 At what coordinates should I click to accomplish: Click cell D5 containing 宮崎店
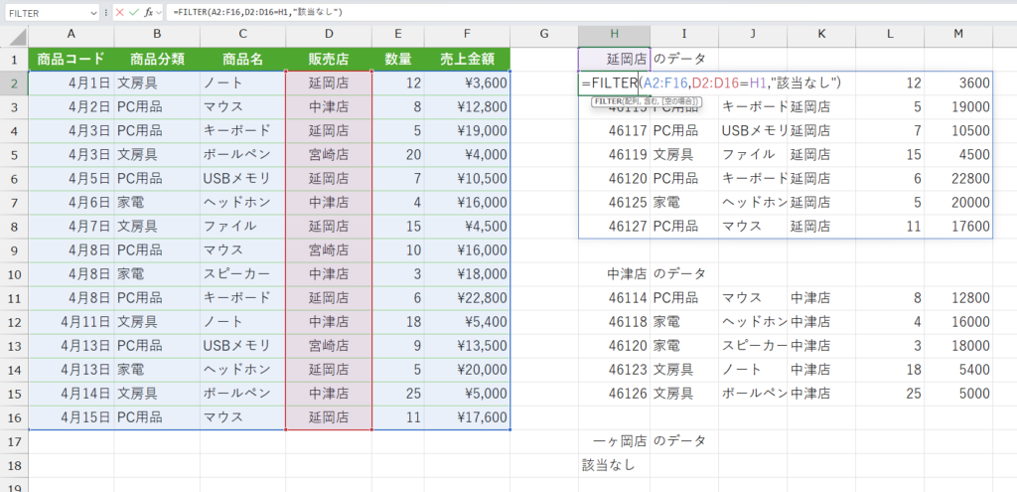(x=329, y=154)
